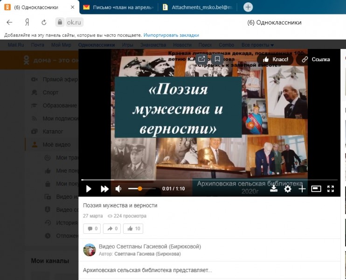Click the Класс! like button on the video
Viewport: 346px width, 280px height.
coord(276,59)
